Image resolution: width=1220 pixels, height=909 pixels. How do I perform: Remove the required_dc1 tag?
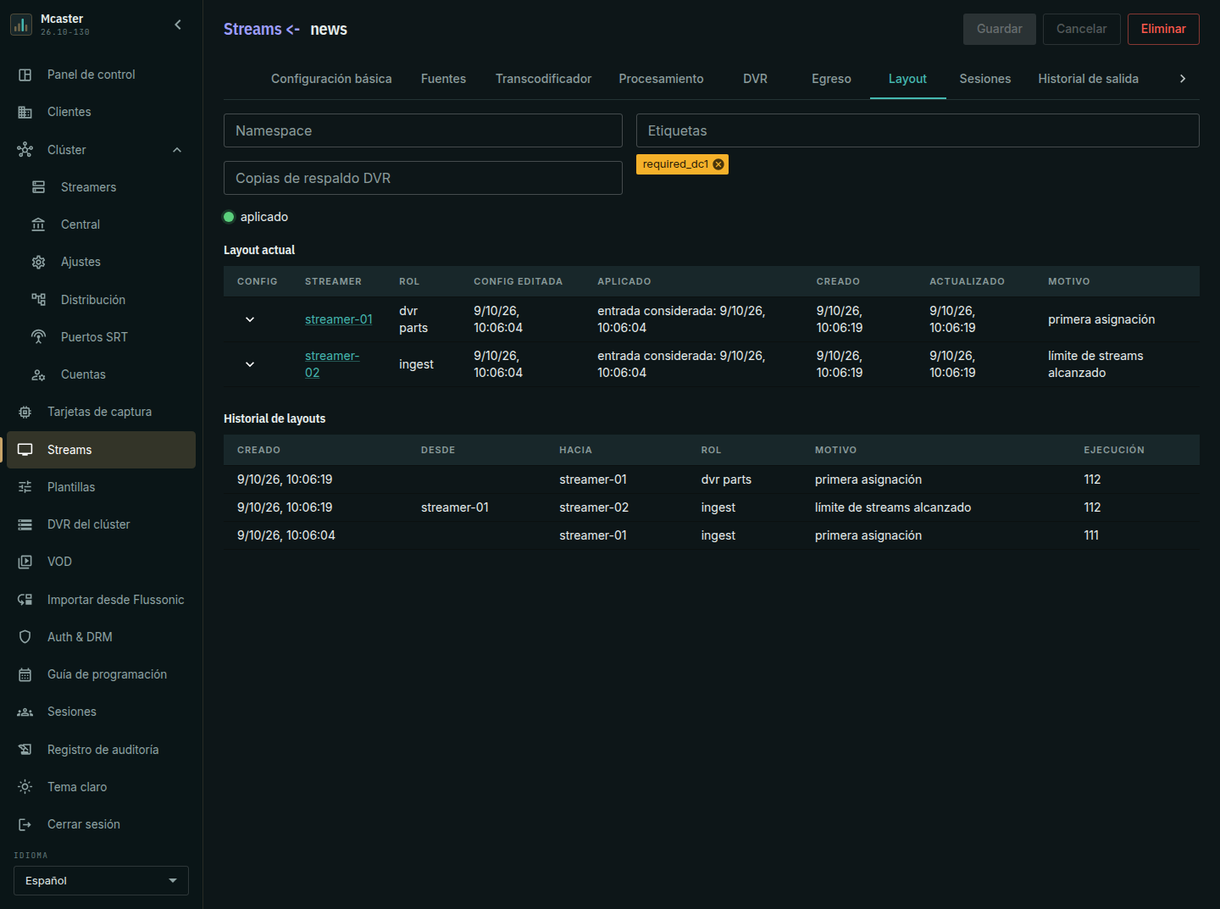[718, 164]
